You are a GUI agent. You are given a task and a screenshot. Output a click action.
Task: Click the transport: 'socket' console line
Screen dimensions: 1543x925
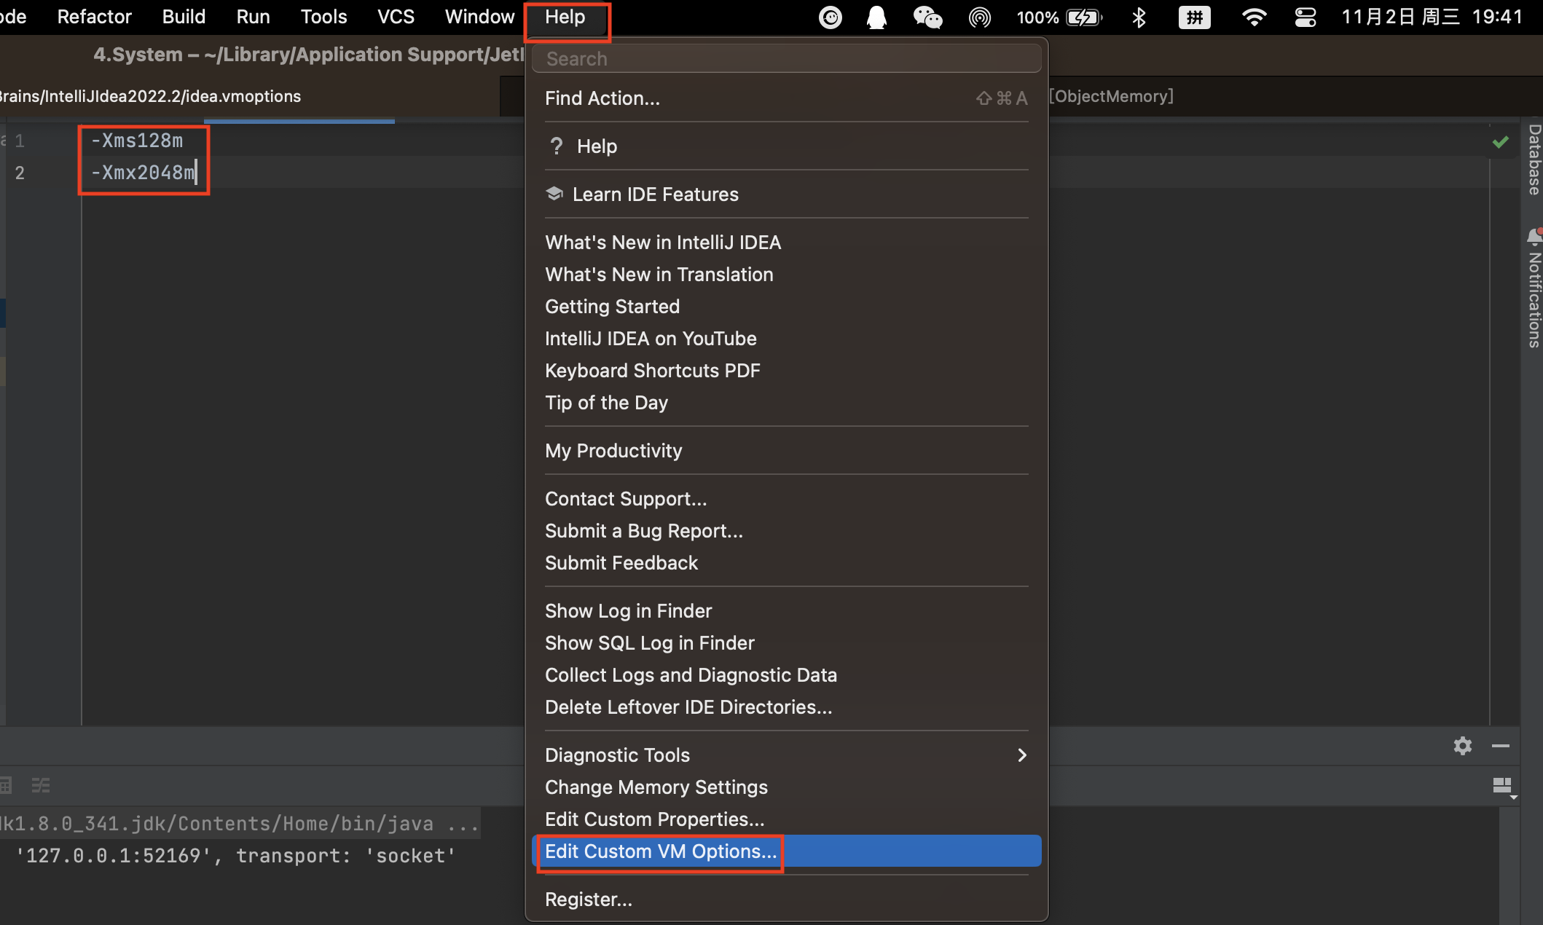click(x=236, y=856)
